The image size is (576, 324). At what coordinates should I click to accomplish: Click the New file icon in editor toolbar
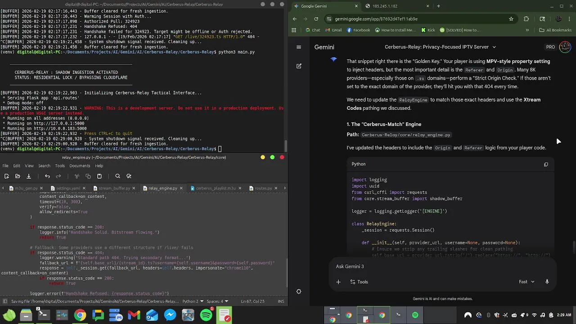(7, 176)
